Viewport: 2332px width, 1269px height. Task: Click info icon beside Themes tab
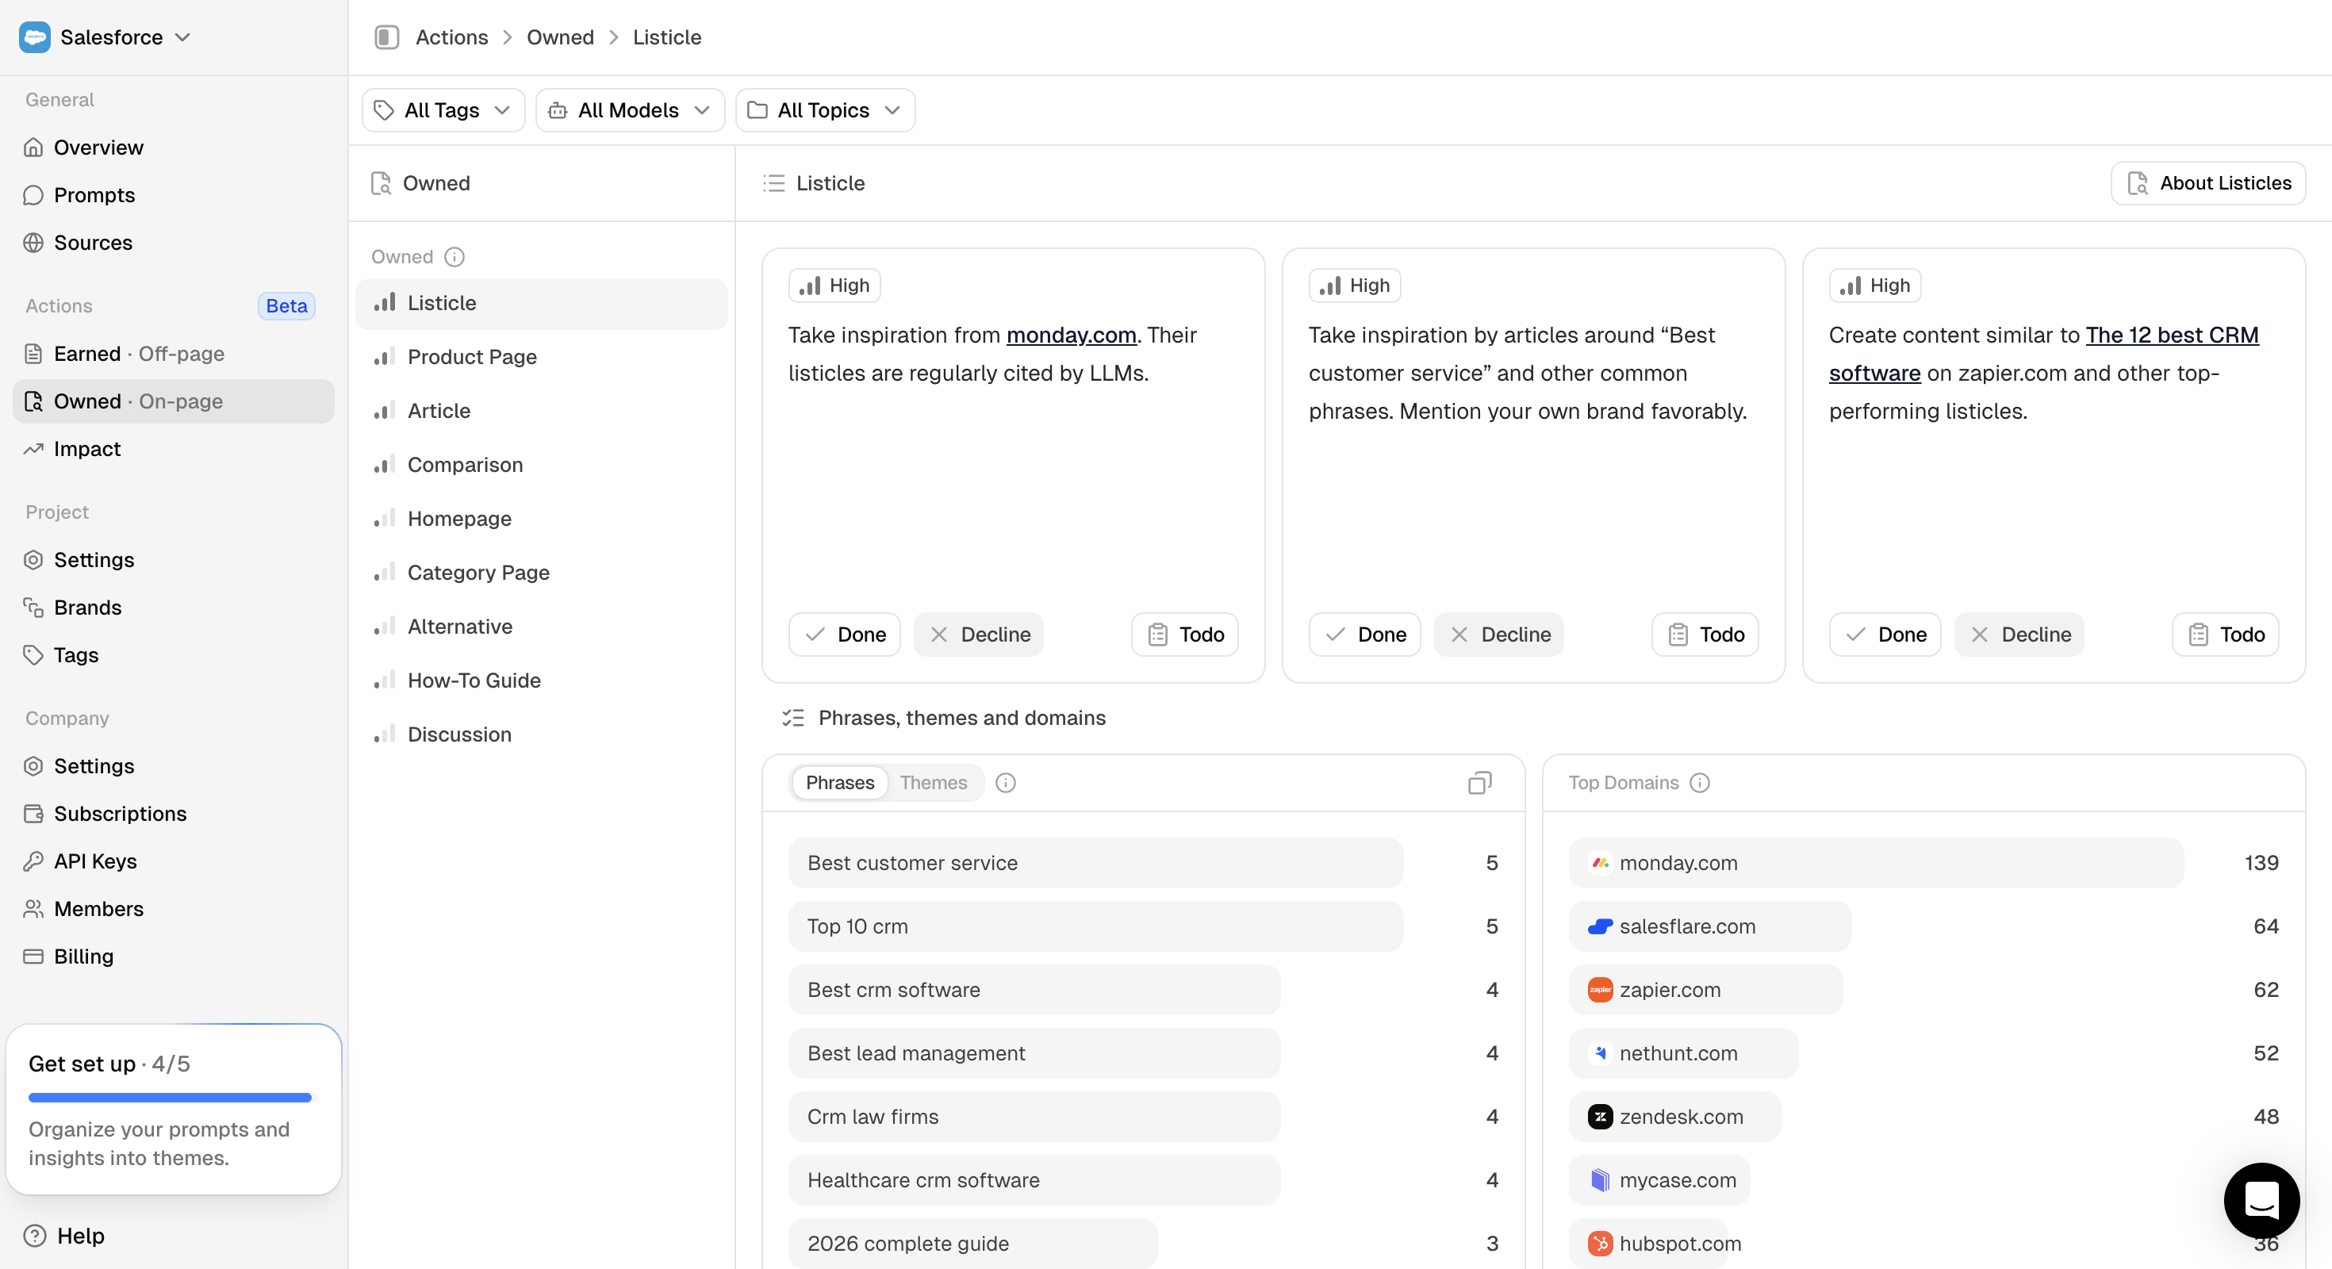(x=1005, y=783)
